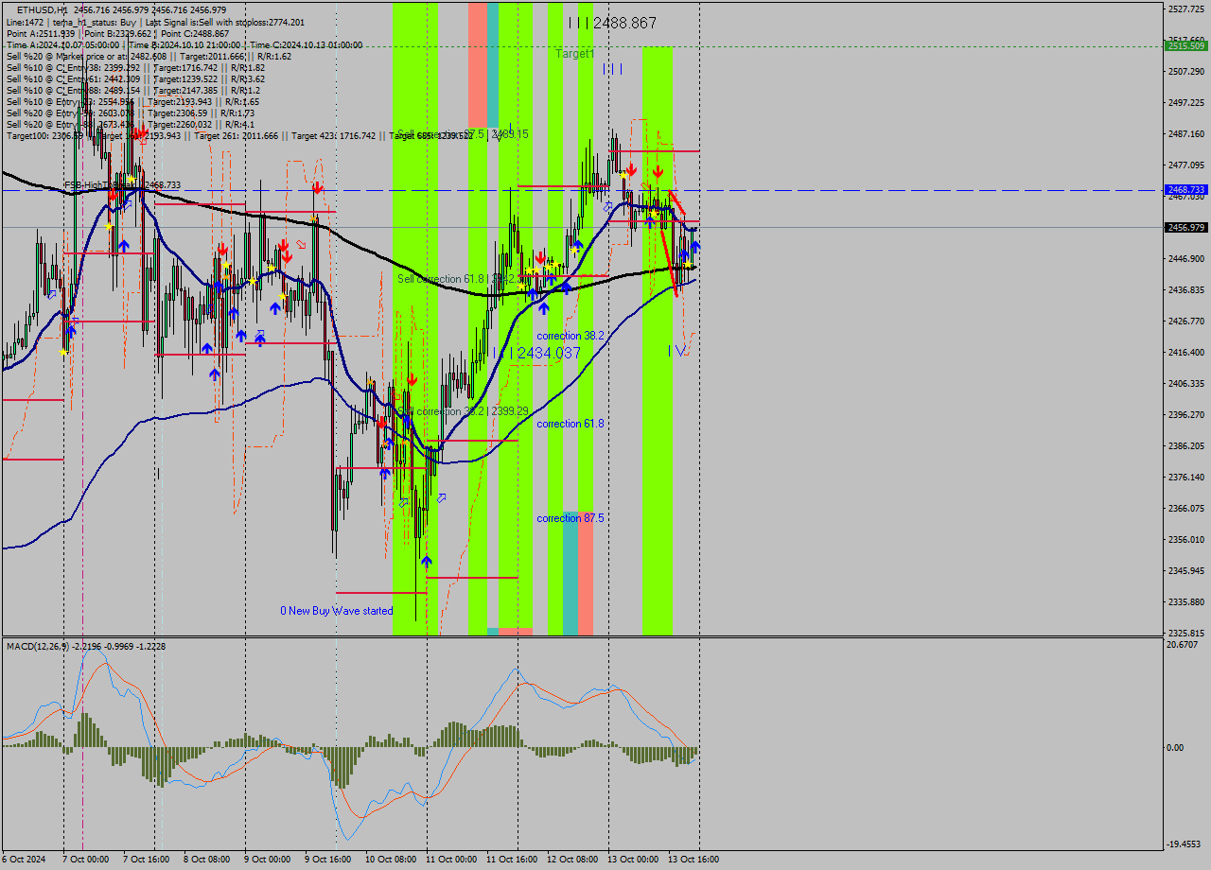Click the 2436.835 price axis value
1211x870 pixels.
(x=1185, y=289)
